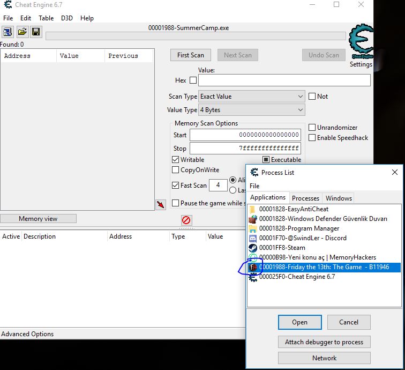Image resolution: width=405 pixels, height=370 pixels.
Task: Click the Memory view button
Action: click(38, 219)
